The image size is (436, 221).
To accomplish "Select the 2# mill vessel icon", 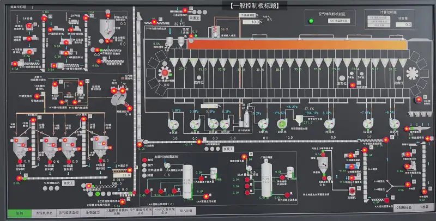I will (x=49, y=148).
